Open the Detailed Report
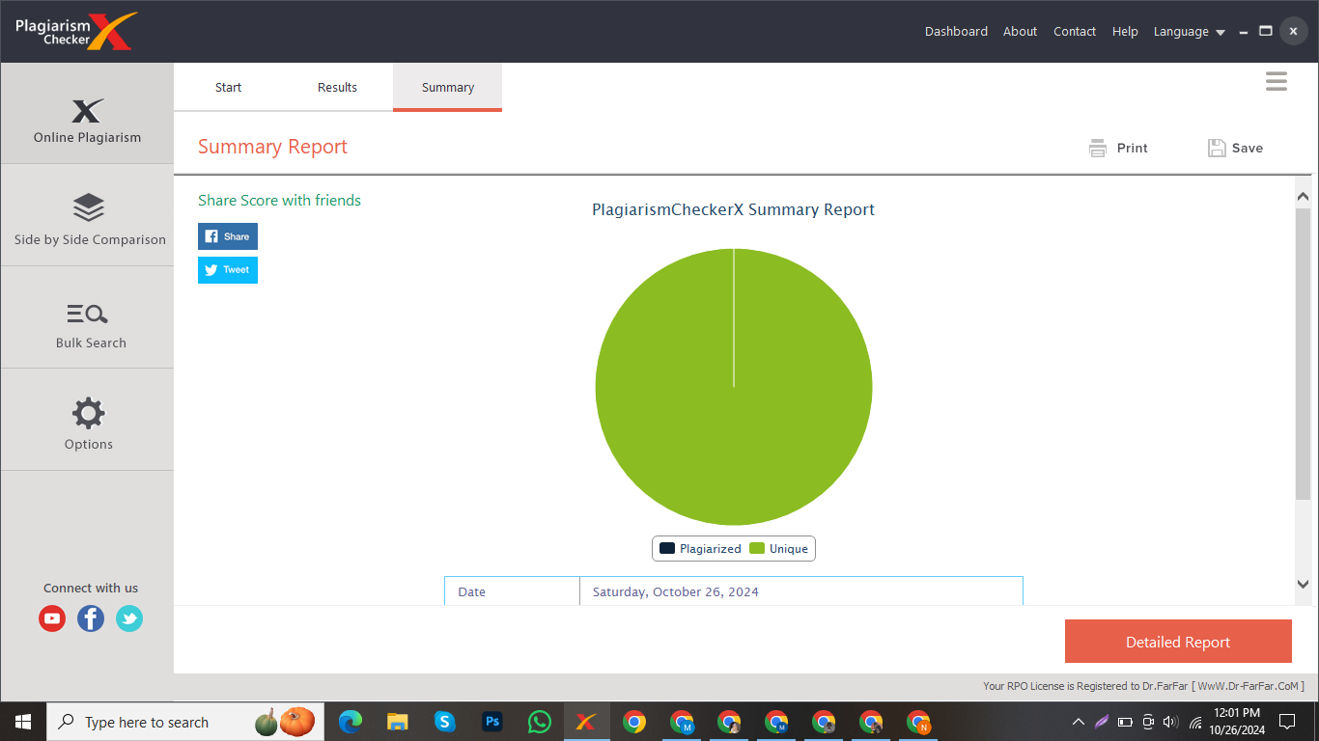 pyautogui.click(x=1178, y=642)
